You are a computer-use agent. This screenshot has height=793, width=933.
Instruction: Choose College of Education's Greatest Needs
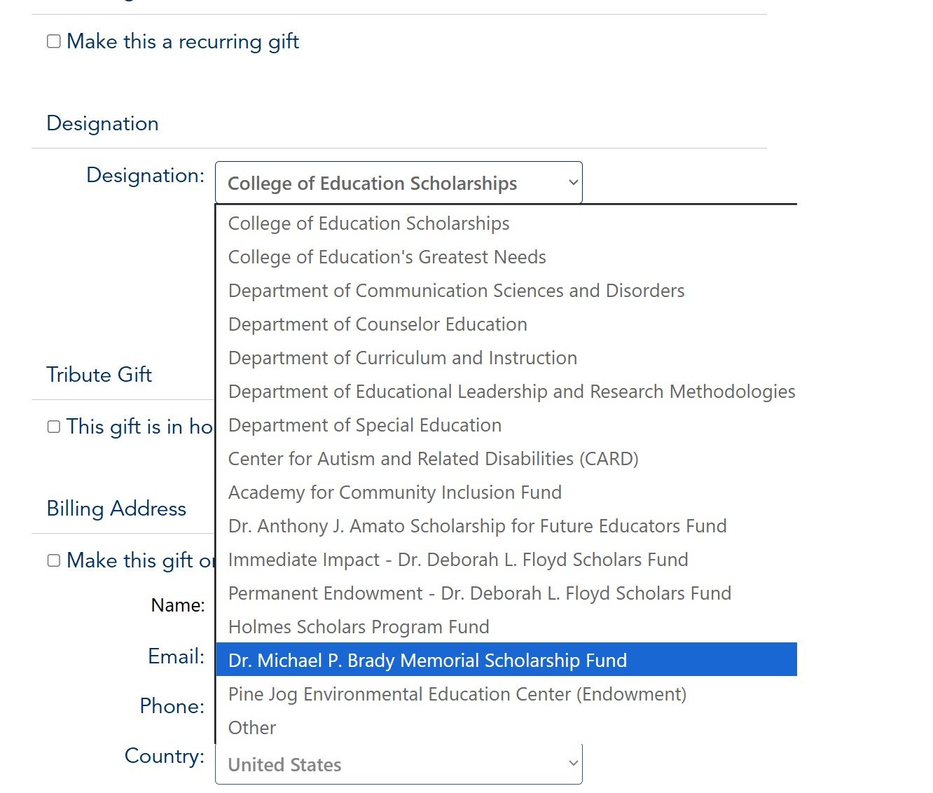(x=387, y=257)
